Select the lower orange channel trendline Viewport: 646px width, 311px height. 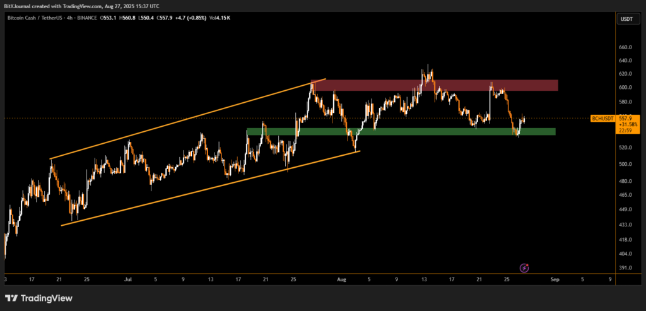click(x=208, y=188)
